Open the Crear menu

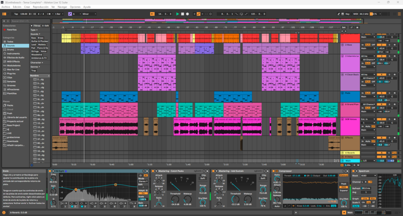coord(27,7)
